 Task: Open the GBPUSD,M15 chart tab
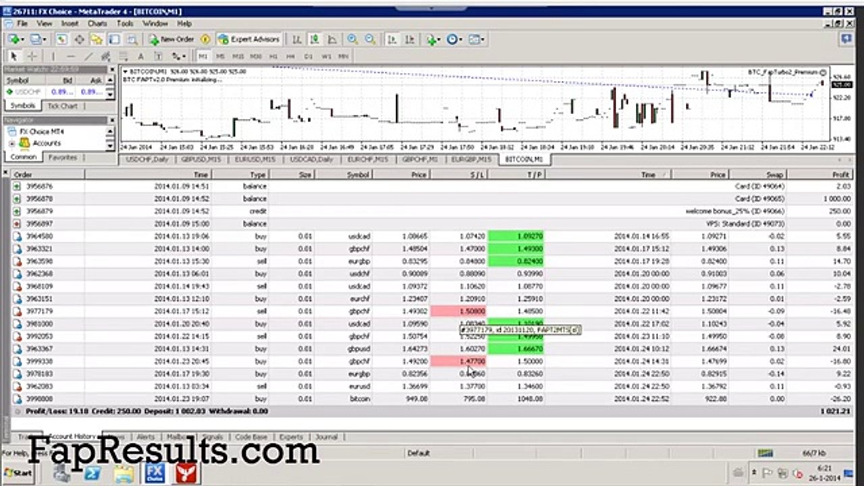tap(200, 159)
